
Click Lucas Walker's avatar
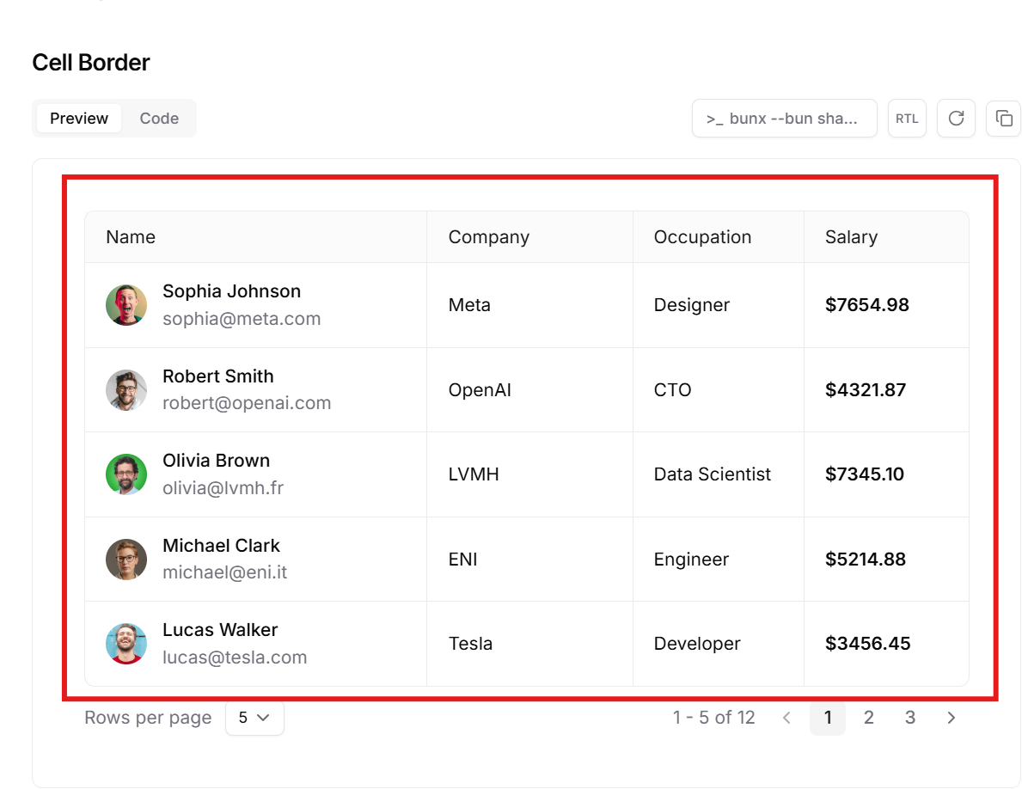(126, 644)
